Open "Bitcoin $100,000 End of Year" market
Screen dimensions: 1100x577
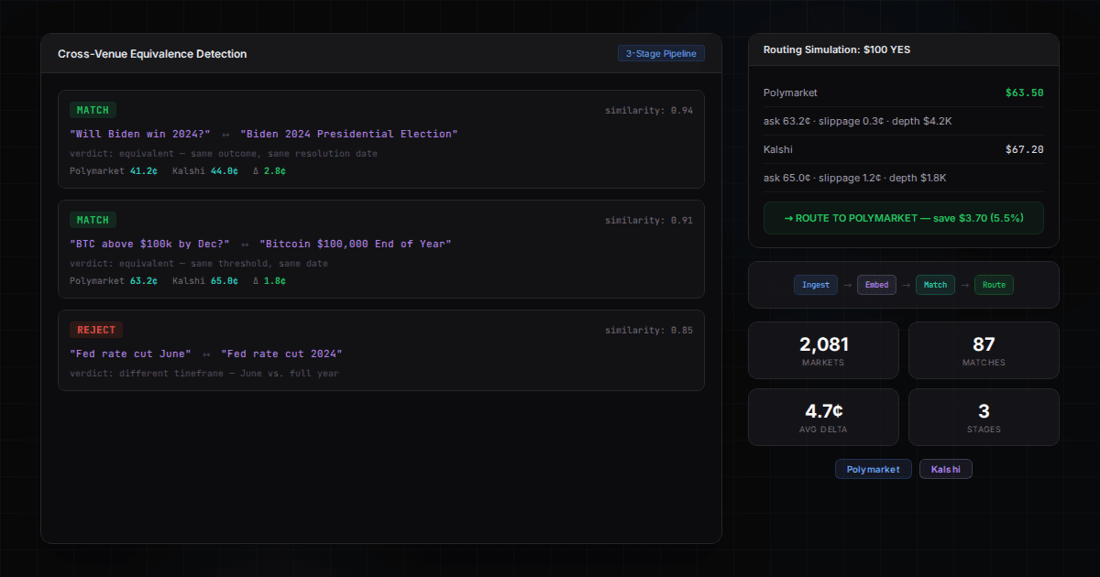pos(355,244)
